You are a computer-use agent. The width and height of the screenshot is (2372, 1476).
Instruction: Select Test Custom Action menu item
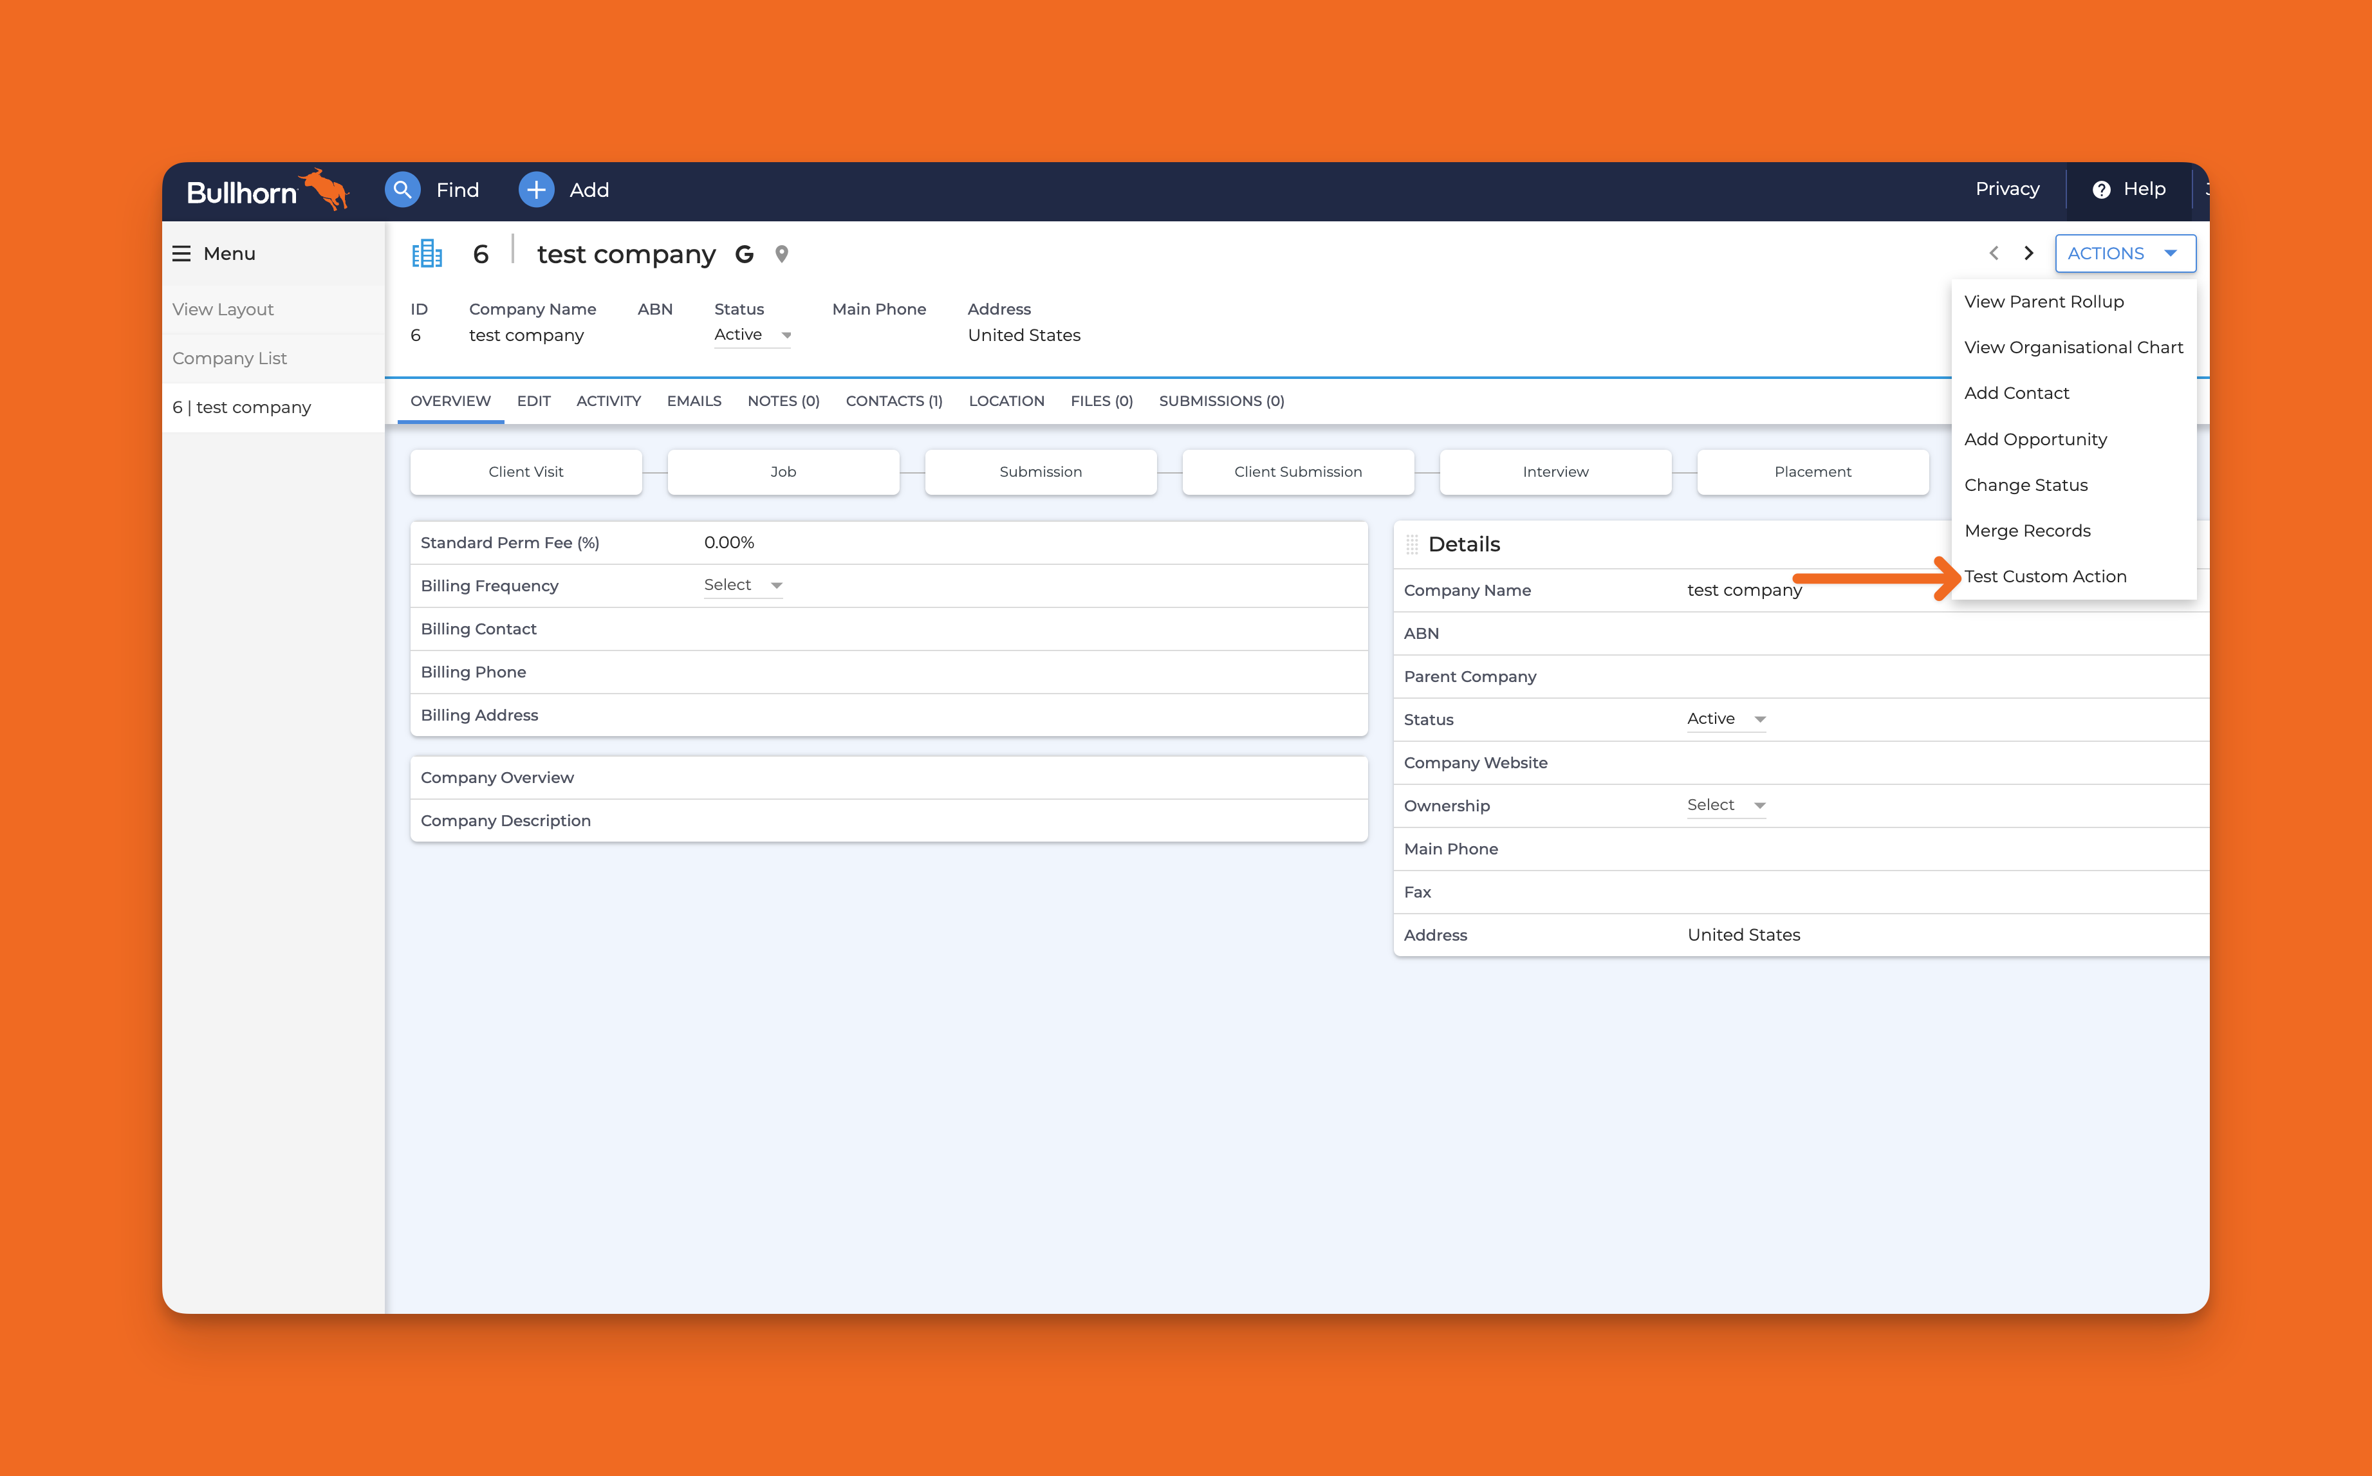point(2045,577)
